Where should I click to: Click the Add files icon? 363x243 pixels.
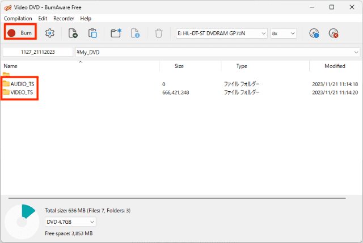coord(73,33)
